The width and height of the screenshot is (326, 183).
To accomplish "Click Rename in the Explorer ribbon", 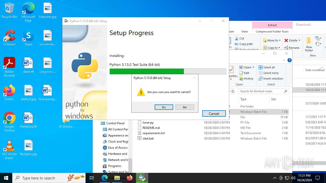I will click(x=292, y=48).
